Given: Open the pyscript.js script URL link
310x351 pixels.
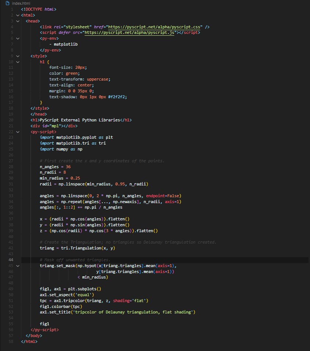Looking at the screenshot, I should click(x=129, y=32).
